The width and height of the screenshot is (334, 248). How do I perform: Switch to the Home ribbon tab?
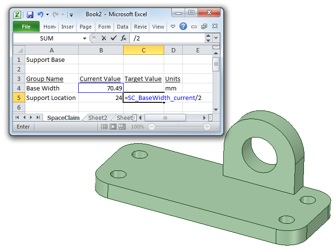click(50, 27)
